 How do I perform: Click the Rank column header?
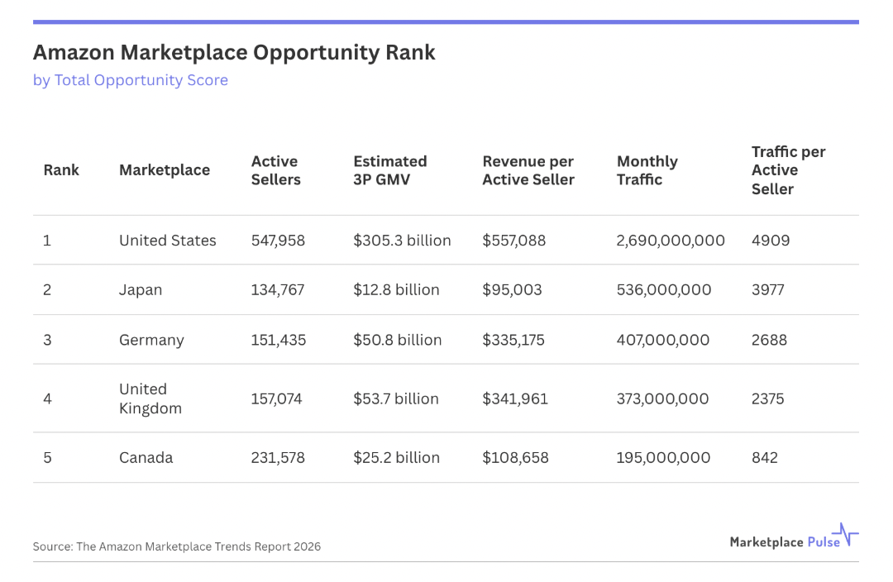pos(61,170)
